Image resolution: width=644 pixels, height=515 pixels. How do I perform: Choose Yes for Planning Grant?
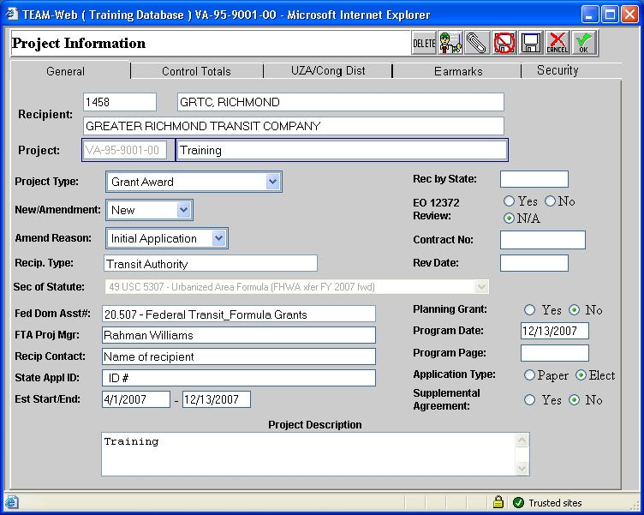point(530,310)
